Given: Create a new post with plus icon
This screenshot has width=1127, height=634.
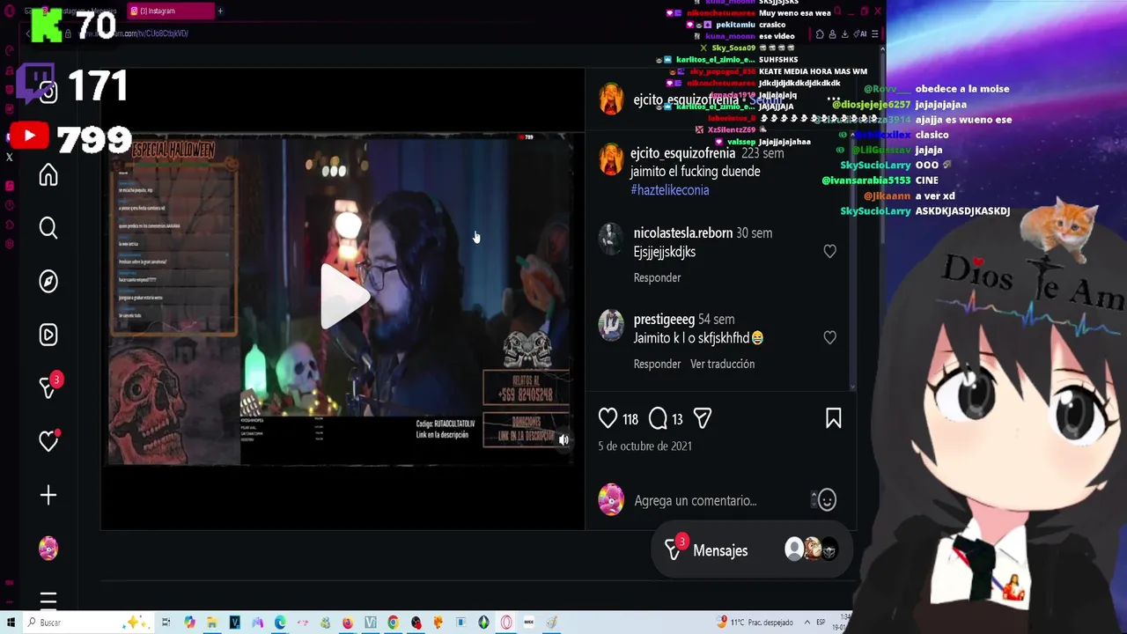Looking at the screenshot, I should (48, 495).
